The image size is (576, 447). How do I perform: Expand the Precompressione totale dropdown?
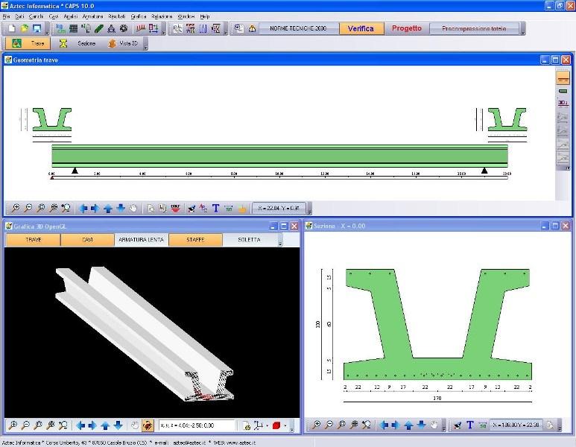522,29
